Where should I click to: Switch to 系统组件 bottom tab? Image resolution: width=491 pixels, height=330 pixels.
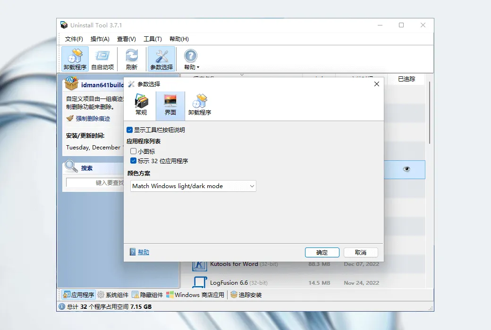coord(113,295)
